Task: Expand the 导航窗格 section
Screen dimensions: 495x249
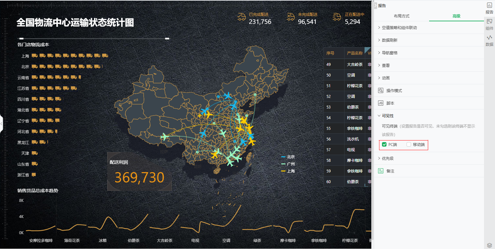Action: pos(389,53)
